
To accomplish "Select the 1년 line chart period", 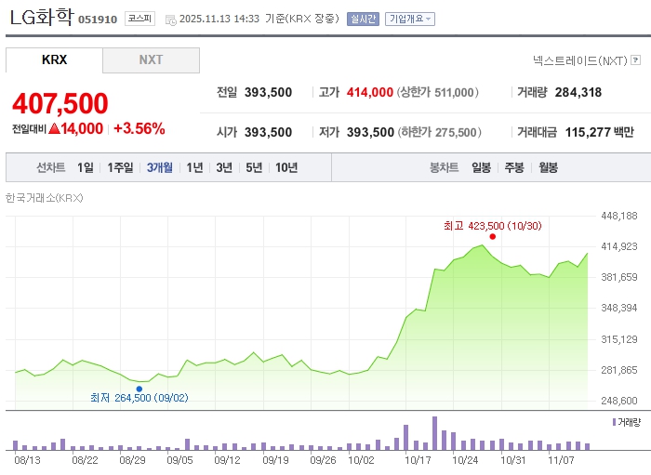I will (194, 167).
